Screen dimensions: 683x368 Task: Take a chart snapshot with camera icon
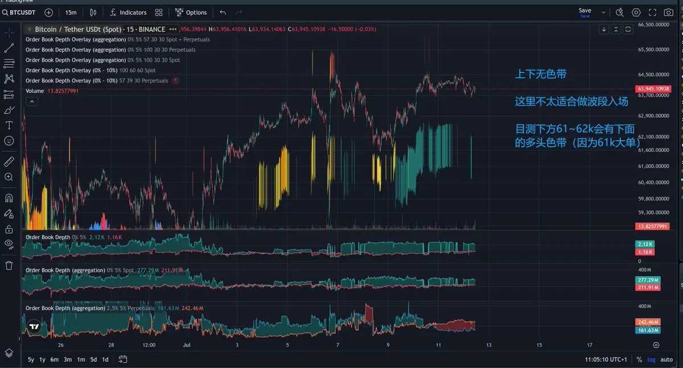coord(668,12)
